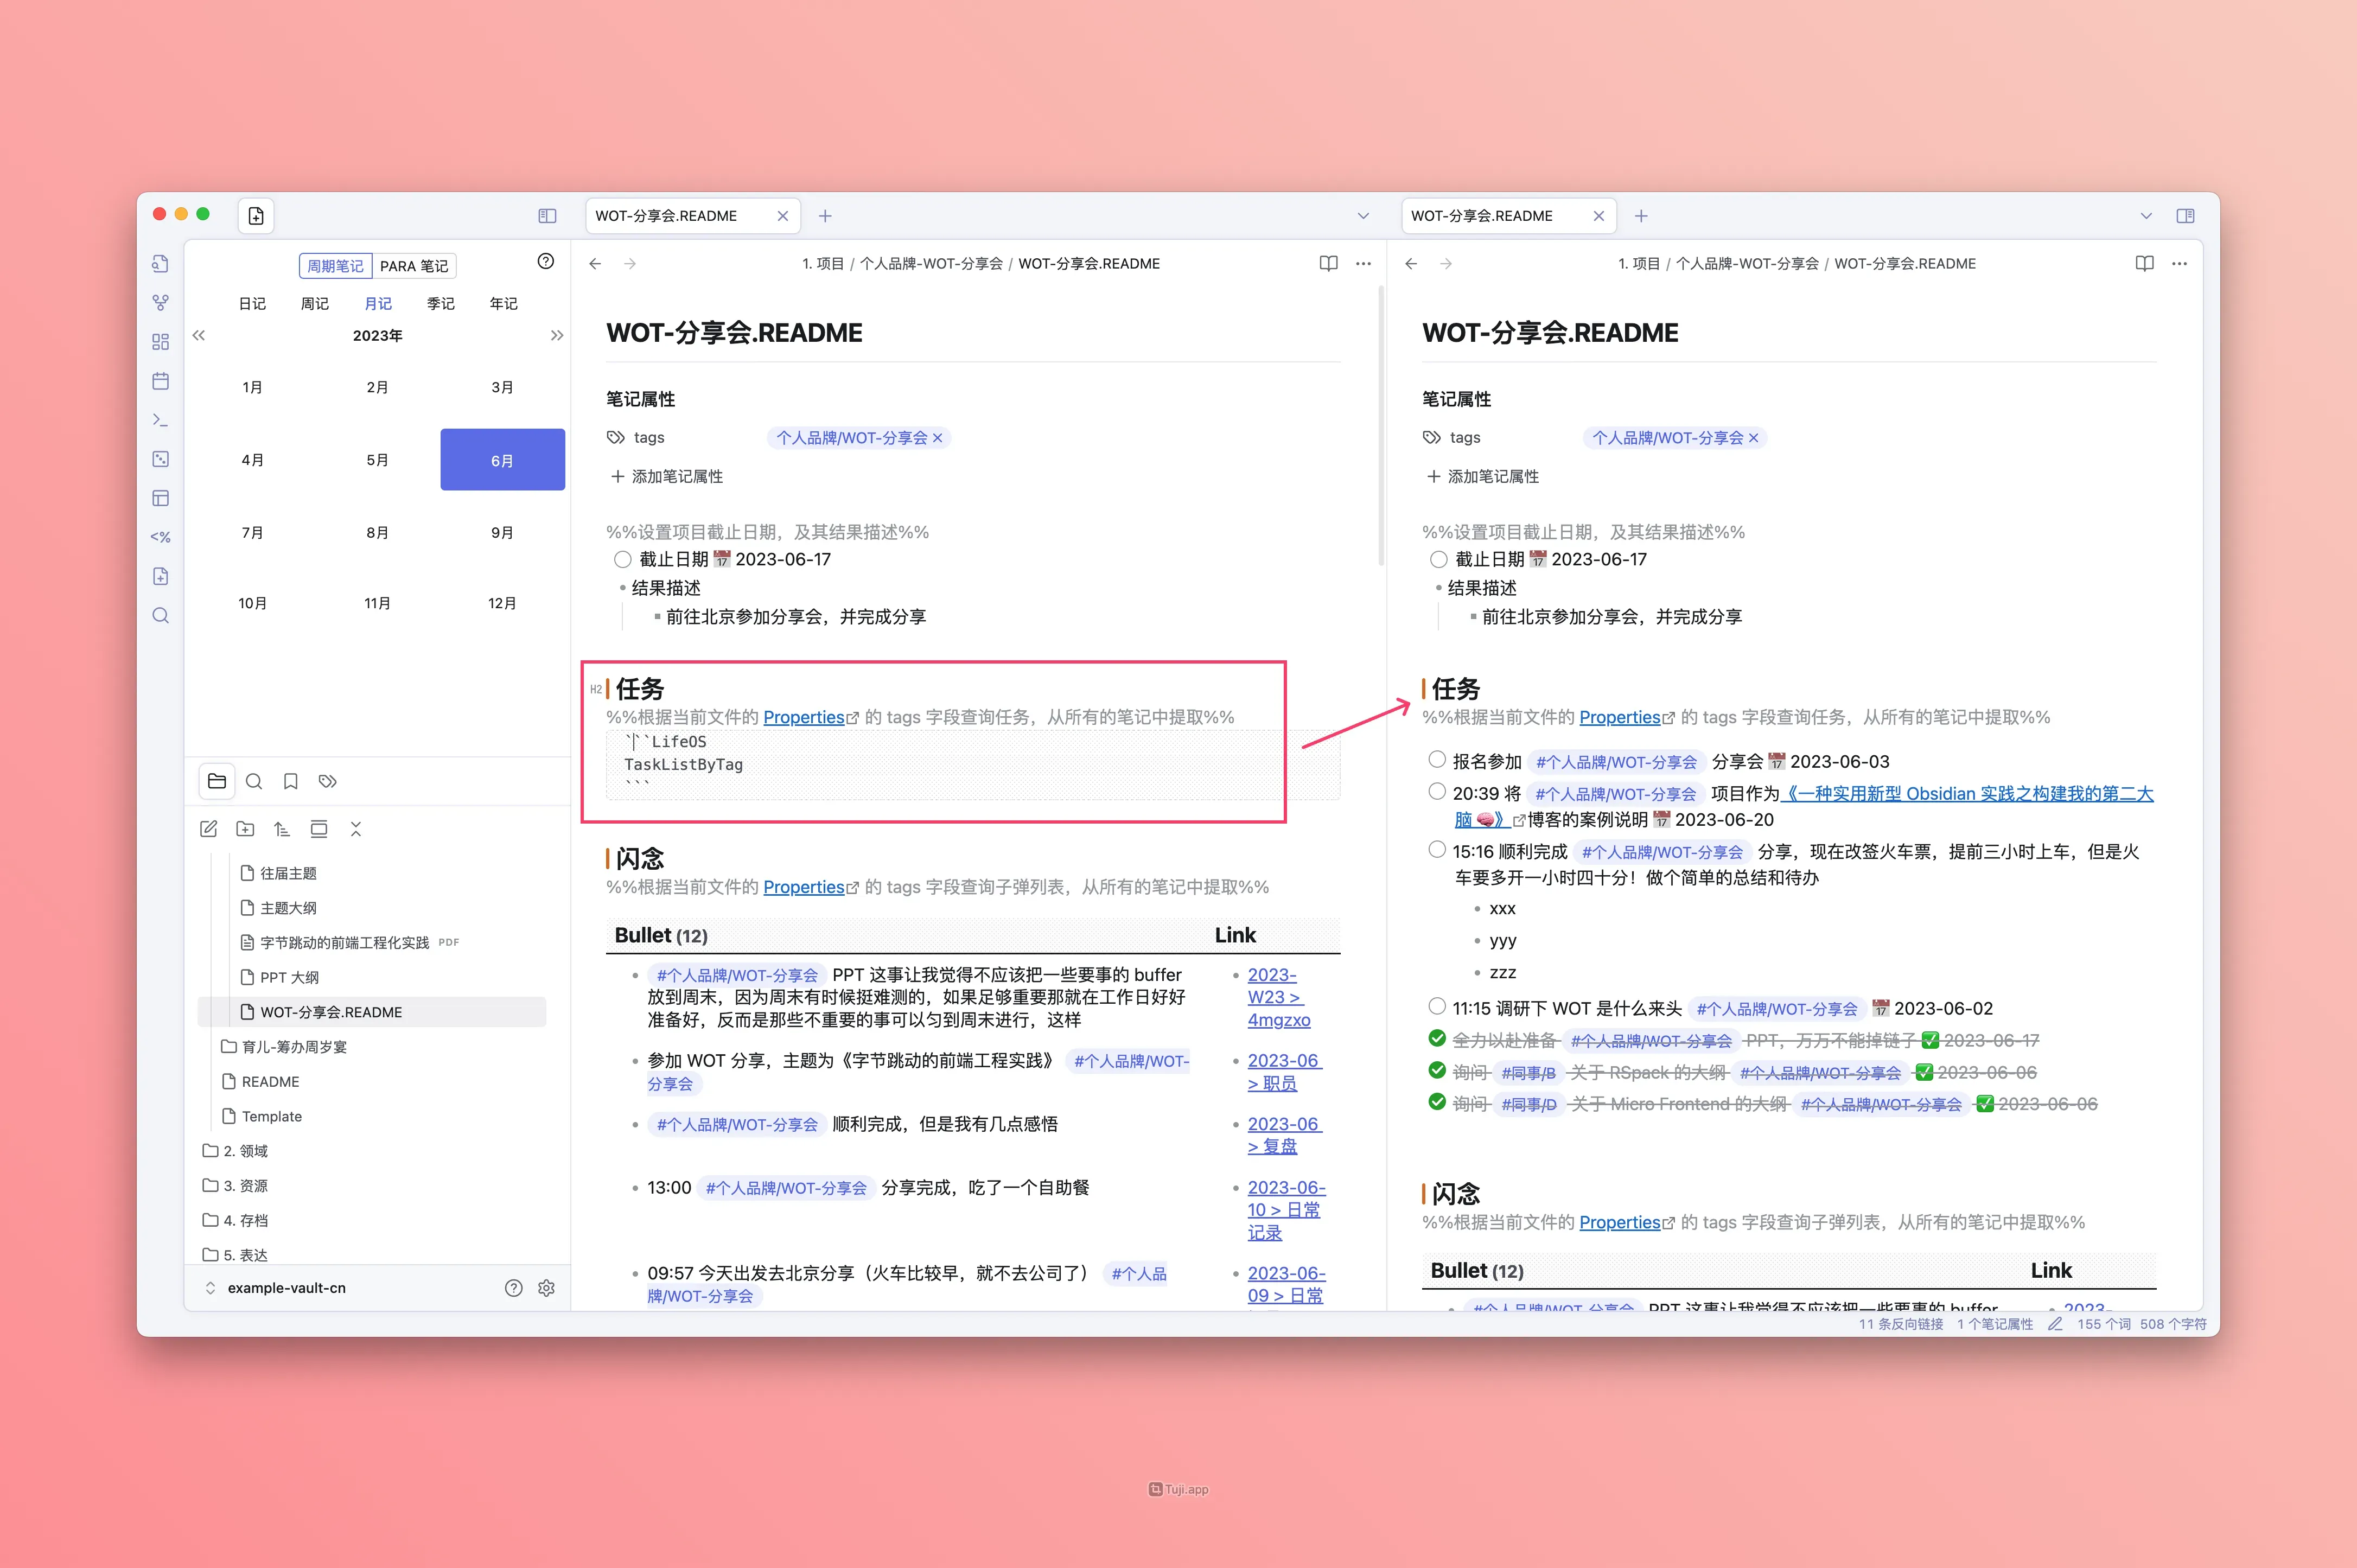2357x1568 pixels.
Task: Create new note with pencil icon
Action: pos(209,829)
